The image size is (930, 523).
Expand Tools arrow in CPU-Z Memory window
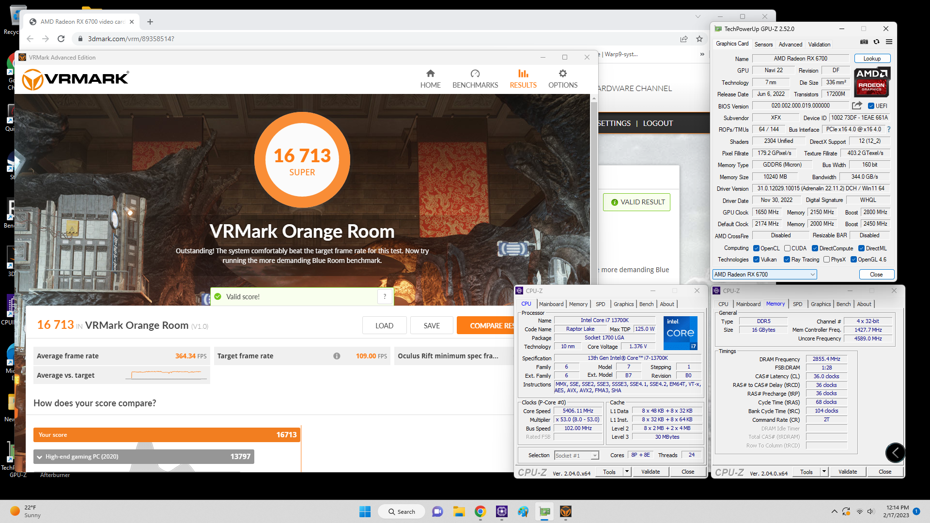click(x=824, y=472)
